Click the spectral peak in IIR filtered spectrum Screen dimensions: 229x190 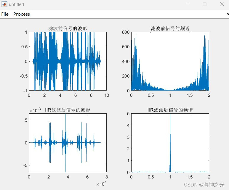pos(170,143)
